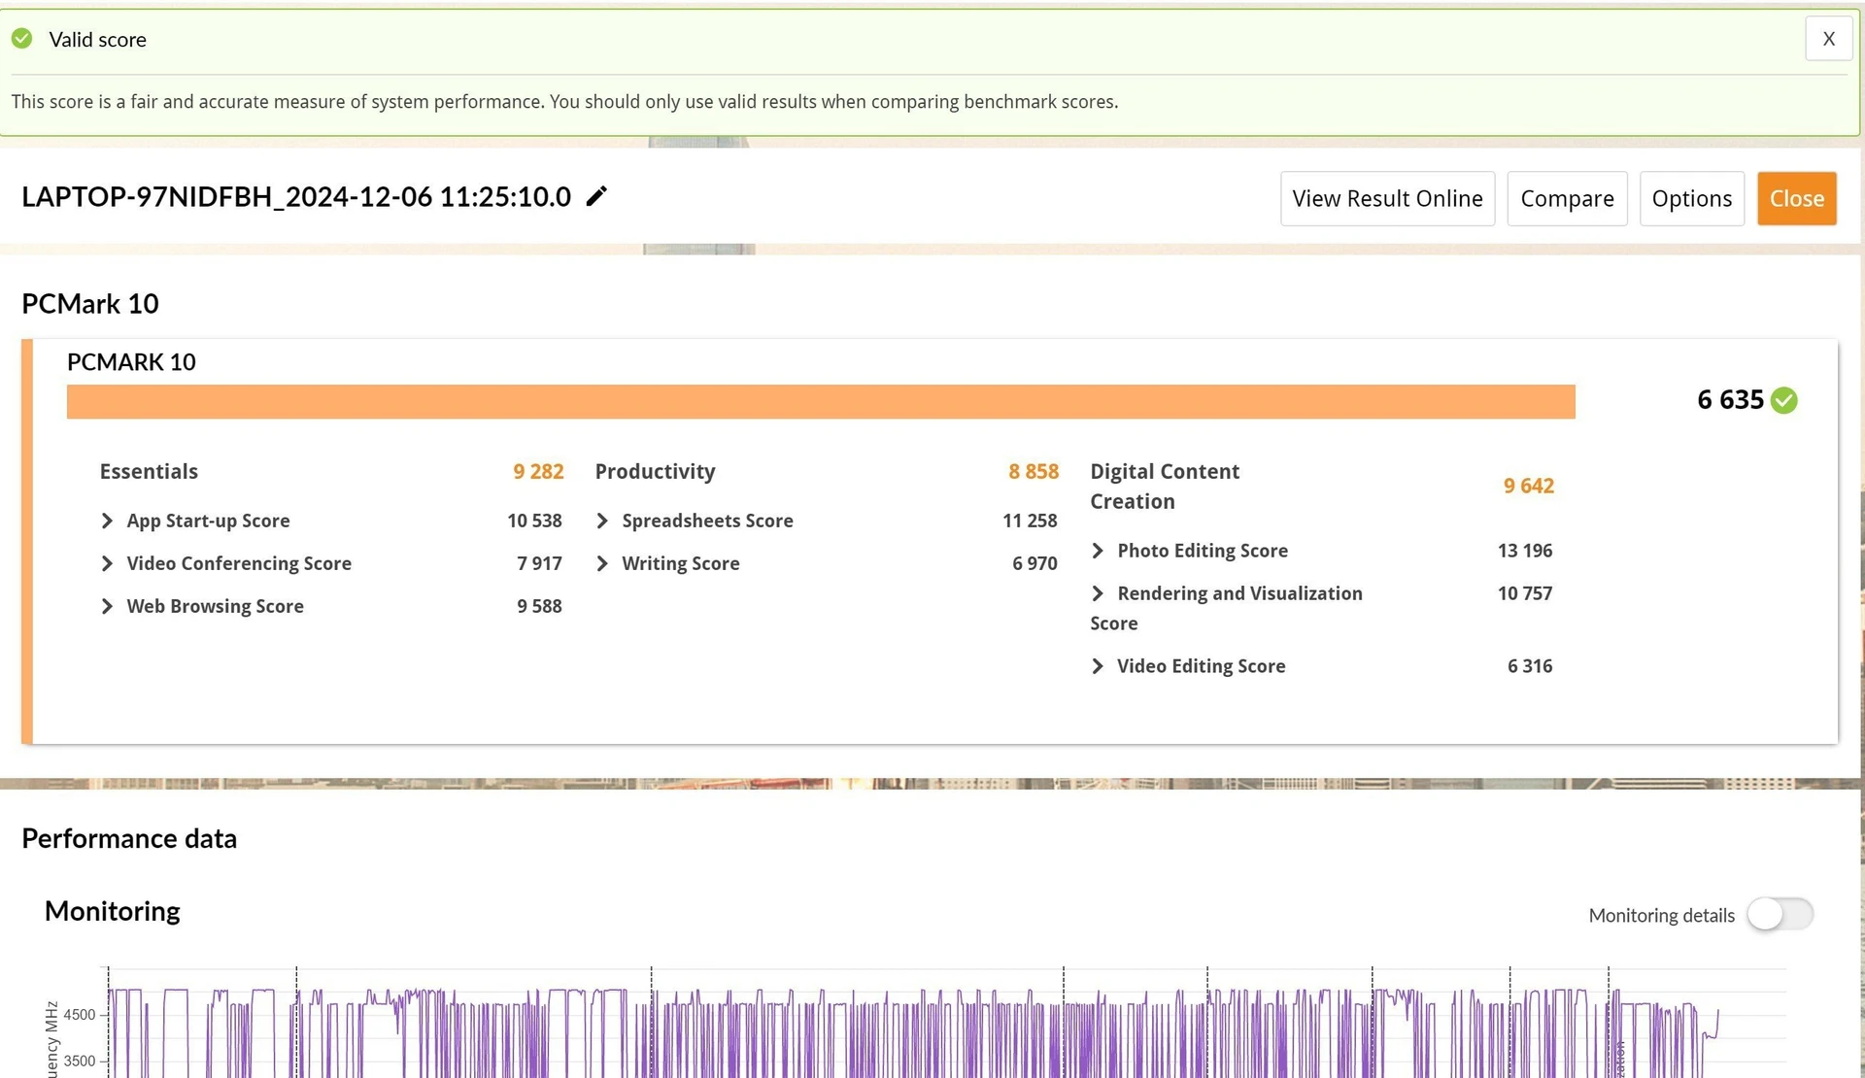Click the LAPTOP-97NIDFBH result title

coord(296,196)
